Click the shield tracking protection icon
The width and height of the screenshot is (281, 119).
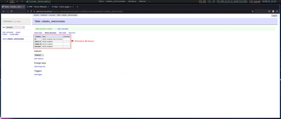(x=28, y=11)
